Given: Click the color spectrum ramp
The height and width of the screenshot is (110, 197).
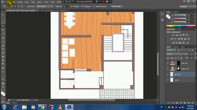Looking at the screenshot, I should click(x=180, y=26).
